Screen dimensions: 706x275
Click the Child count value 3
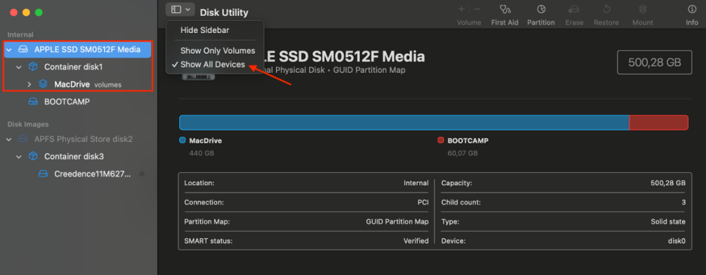tap(683, 203)
